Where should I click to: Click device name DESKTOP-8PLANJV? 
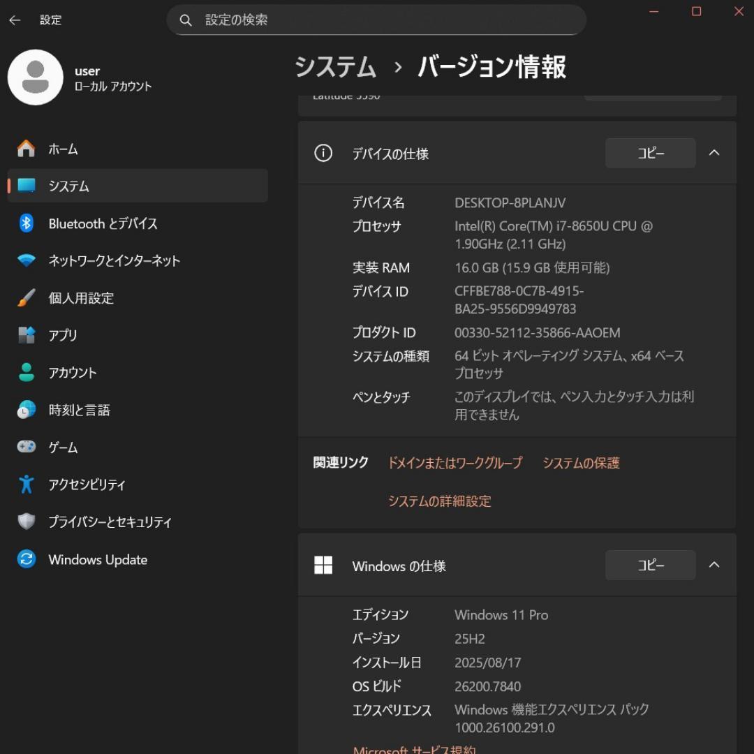(510, 202)
